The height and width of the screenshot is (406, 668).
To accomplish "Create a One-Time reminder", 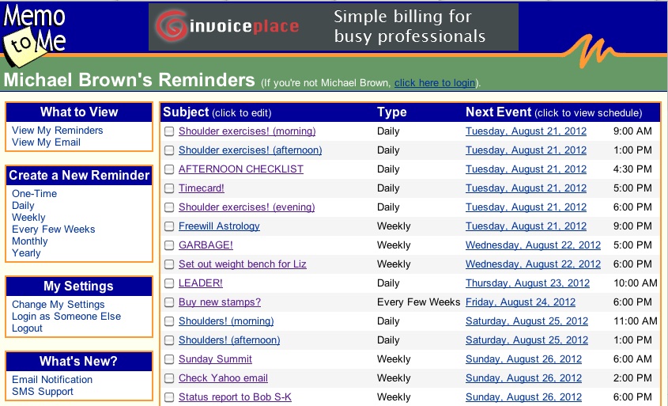I will [x=34, y=194].
